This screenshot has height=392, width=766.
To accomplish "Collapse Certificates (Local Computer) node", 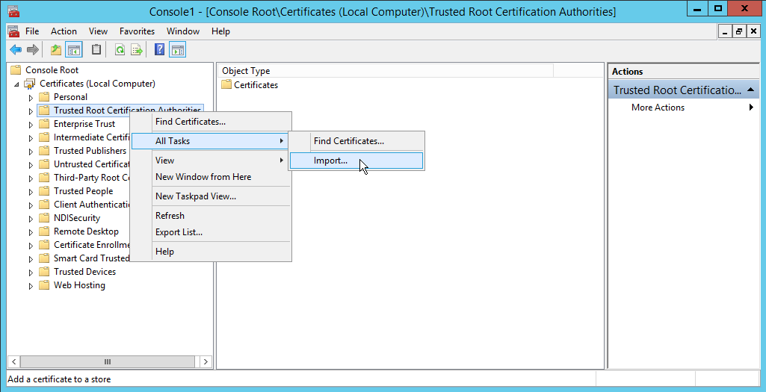I will pos(16,84).
